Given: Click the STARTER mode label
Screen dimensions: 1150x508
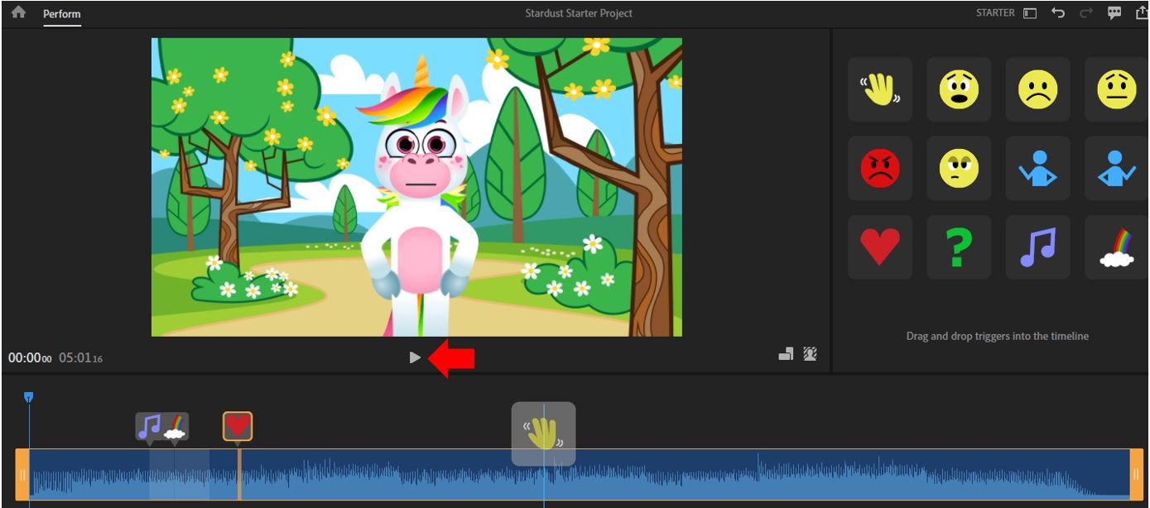Looking at the screenshot, I should point(995,13).
